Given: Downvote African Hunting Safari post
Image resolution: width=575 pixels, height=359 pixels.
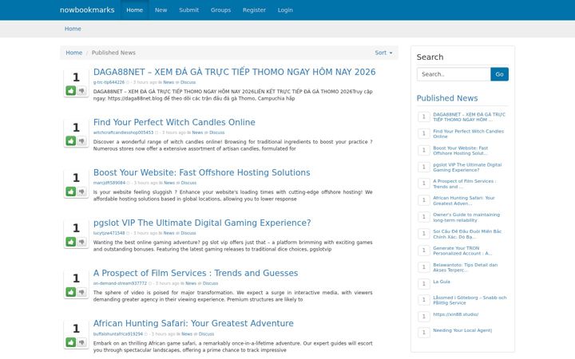Looking at the screenshot, I should click(81, 342).
